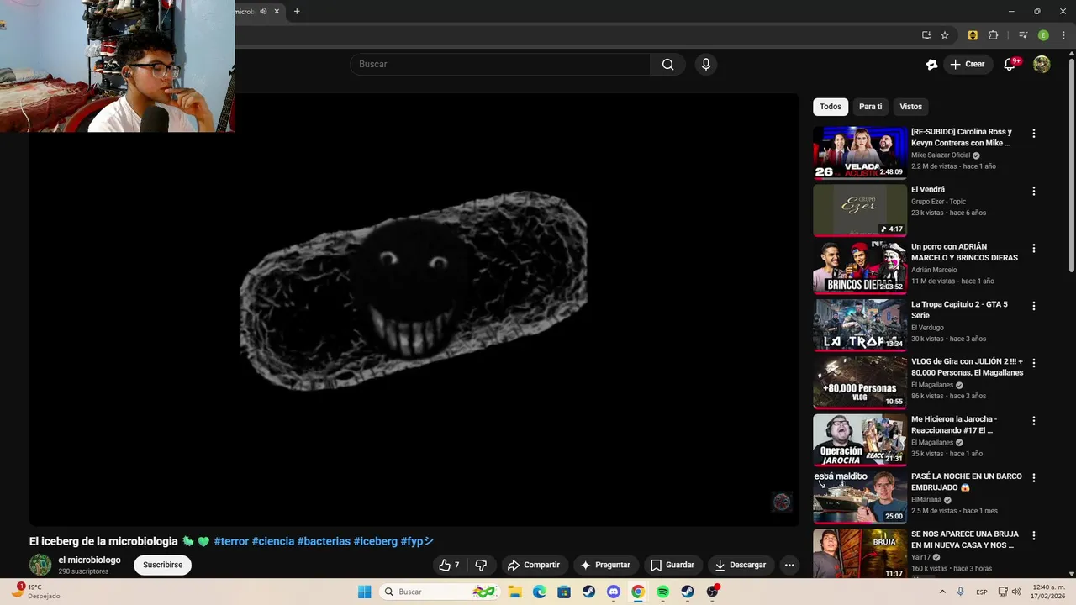The width and height of the screenshot is (1076, 605).
Task: Click the #bacterias hashtag
Action: click(324, 542)
